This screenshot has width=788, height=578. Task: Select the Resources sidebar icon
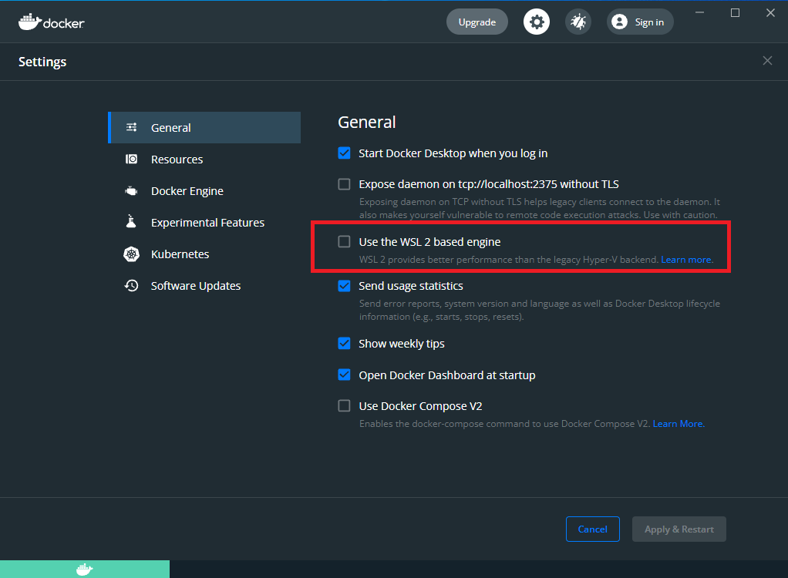click(130, 159)
